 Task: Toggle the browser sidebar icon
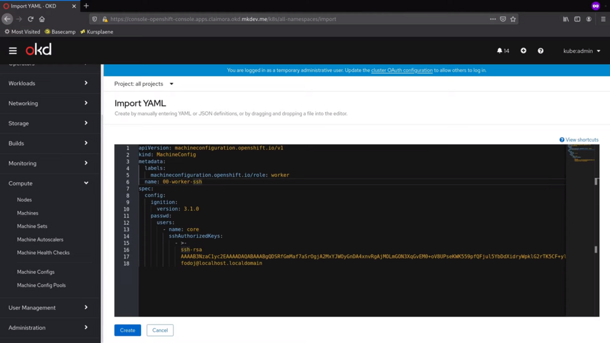[x=578, y=19]
